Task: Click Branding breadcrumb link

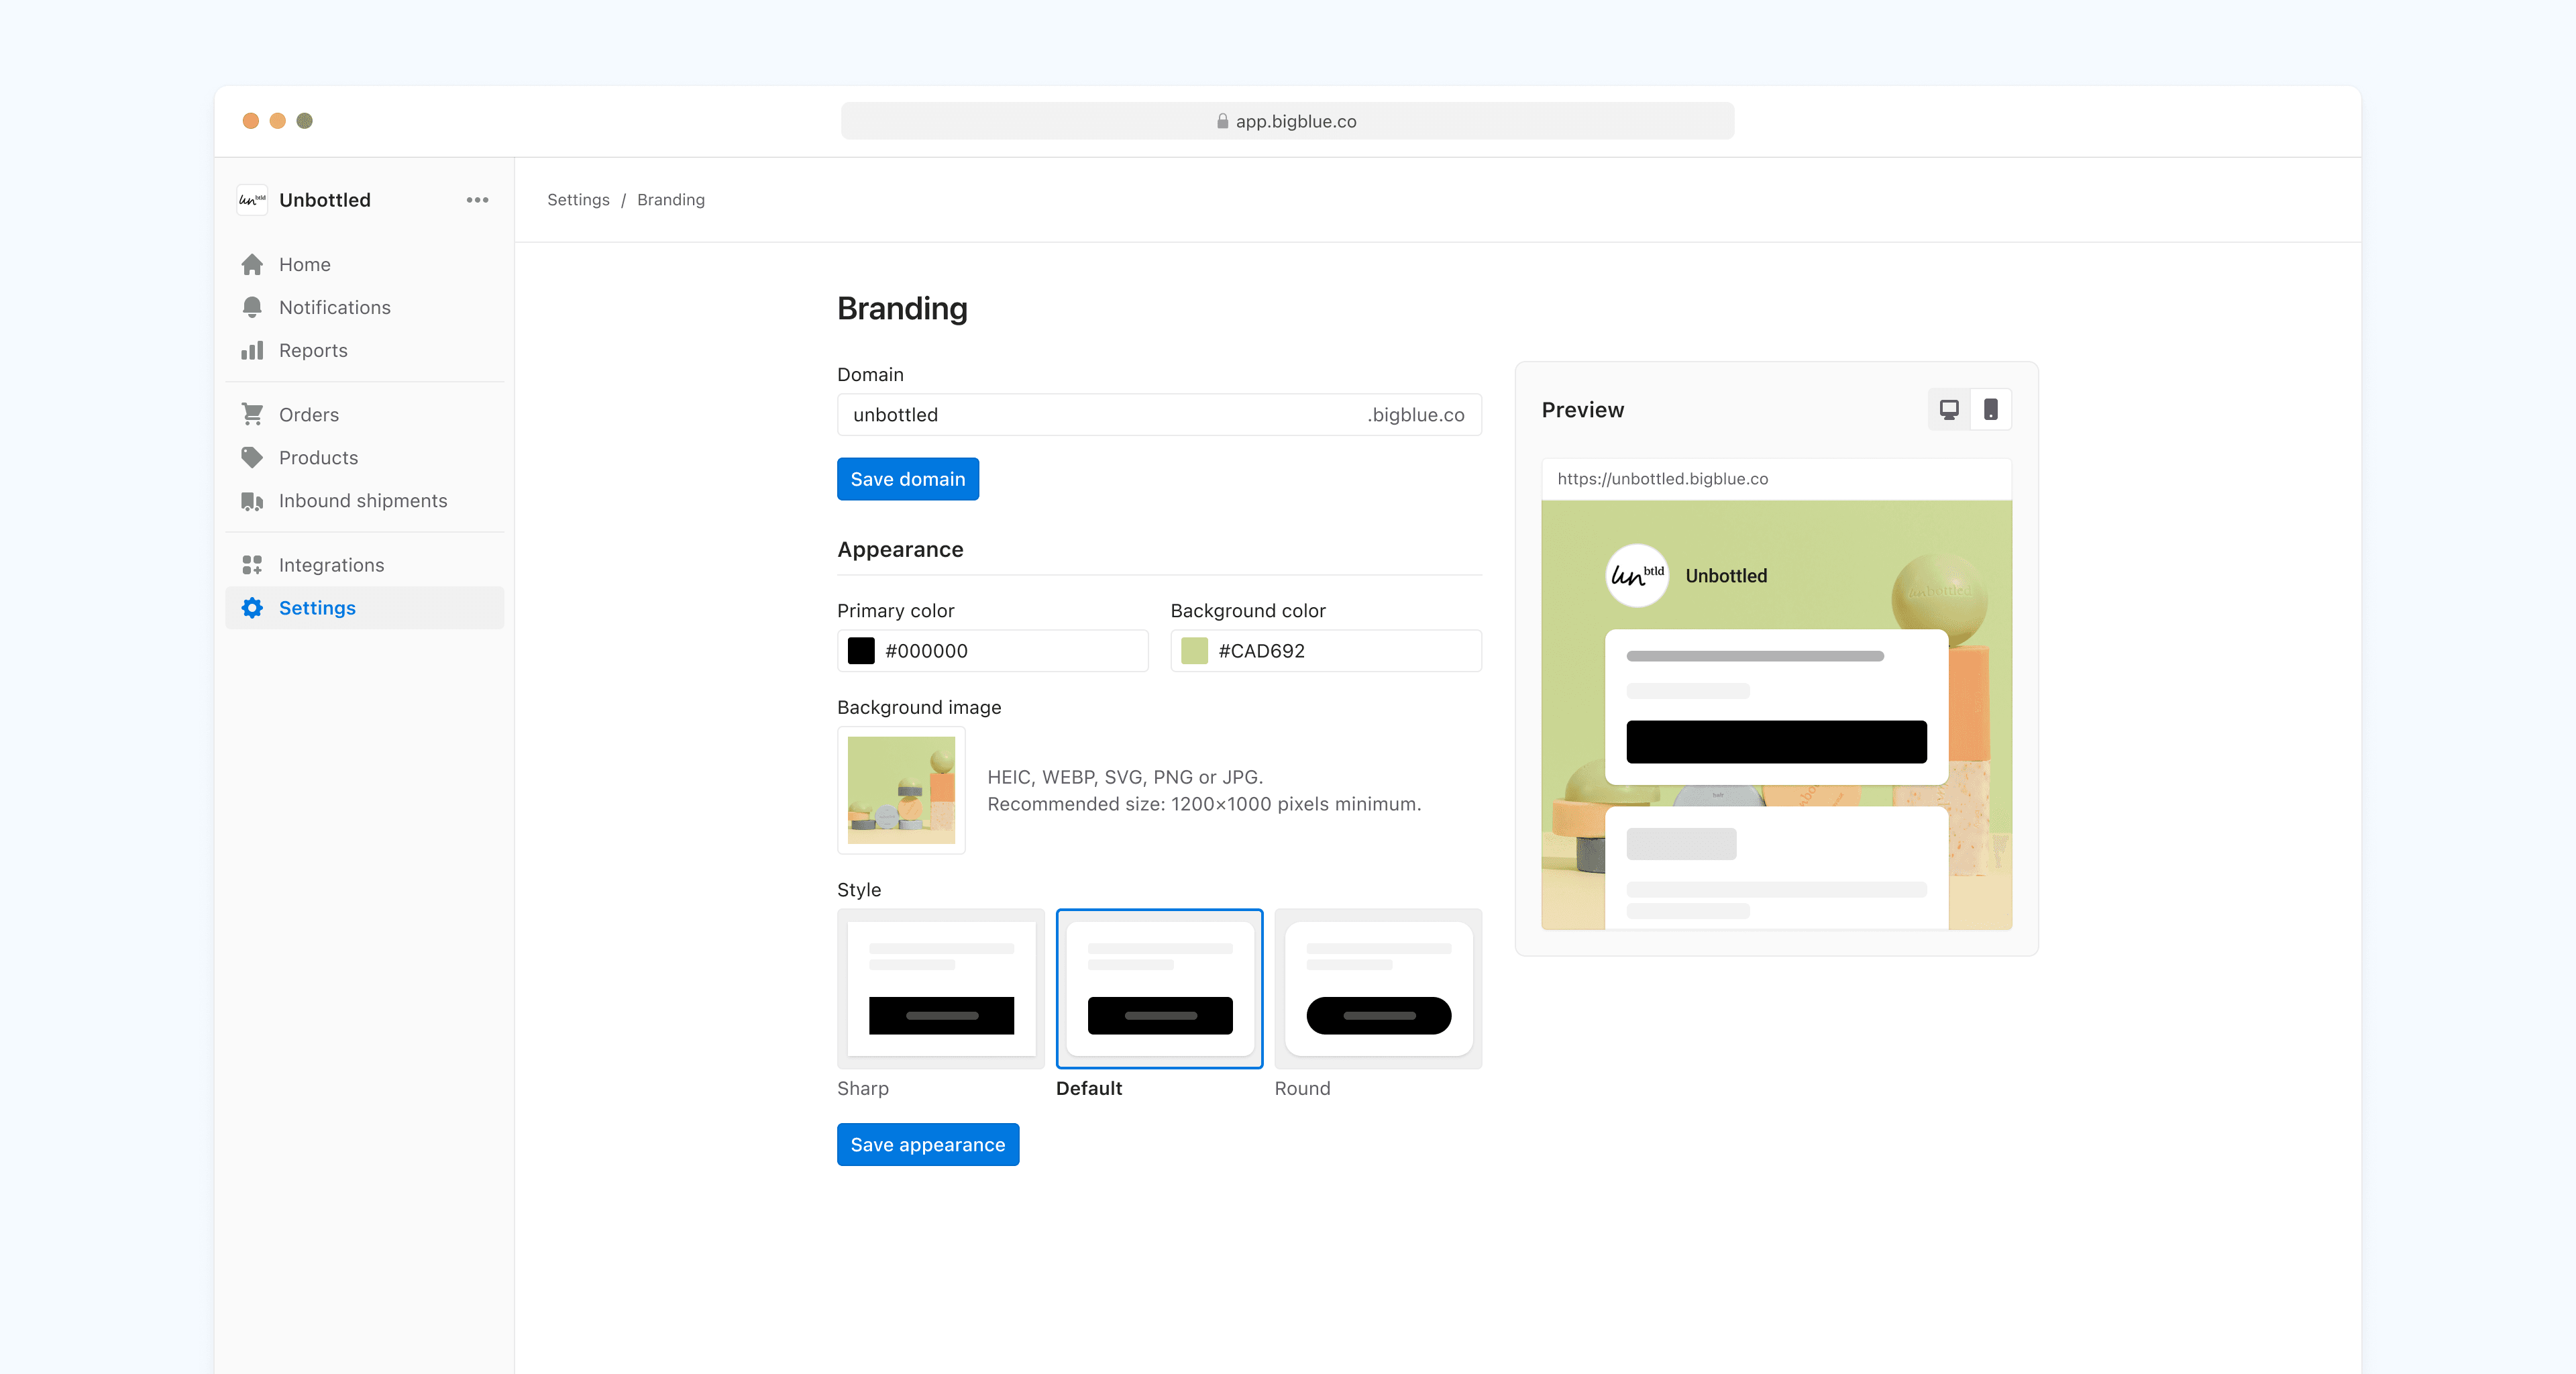Action: point(672,199)
